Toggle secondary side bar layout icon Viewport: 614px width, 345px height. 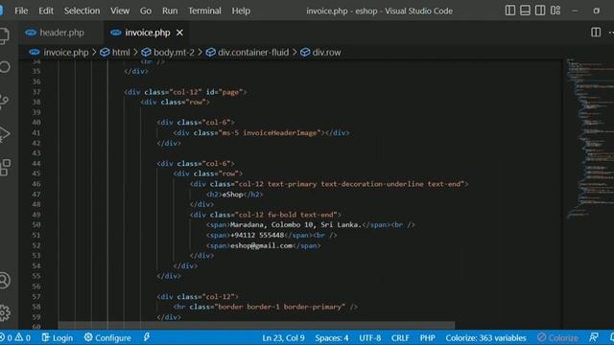tap(540, 11)
